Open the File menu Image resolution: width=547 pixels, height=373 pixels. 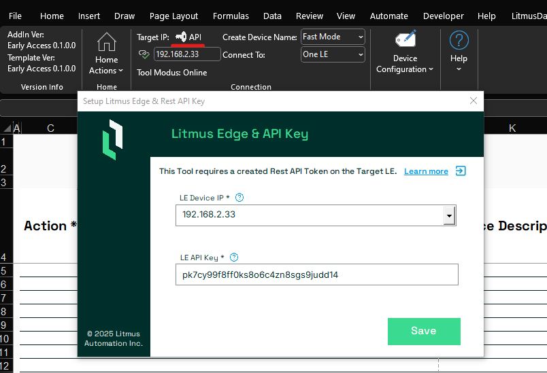[15, 16]
